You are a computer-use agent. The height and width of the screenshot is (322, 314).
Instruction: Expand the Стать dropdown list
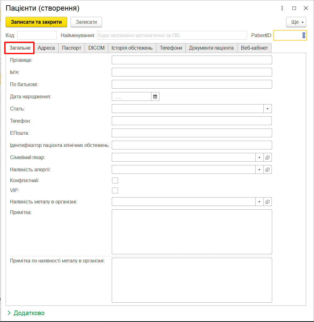tap(267, 109)
